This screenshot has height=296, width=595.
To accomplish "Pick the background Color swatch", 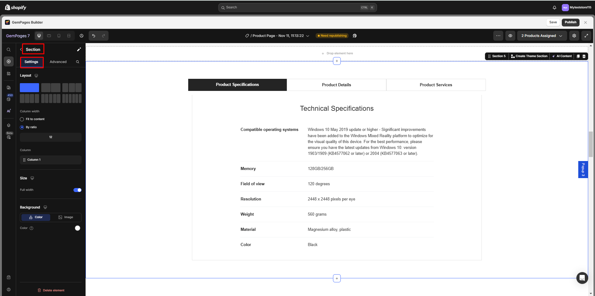I will click(78, 228).
